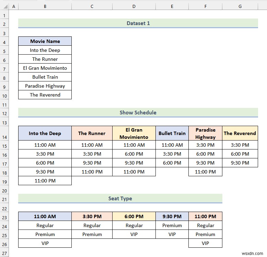The image size is (267, 257).
Task: Select 6:00 PM under El Gran Movimiento
Action: pos(134,154)
